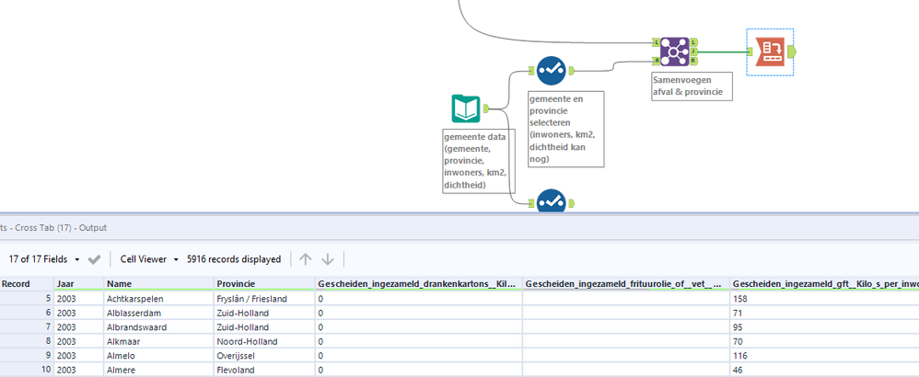This screenshot has height=377, width=919.
Task: Click the Join tool's L output anchor
Action: (694, 42)
